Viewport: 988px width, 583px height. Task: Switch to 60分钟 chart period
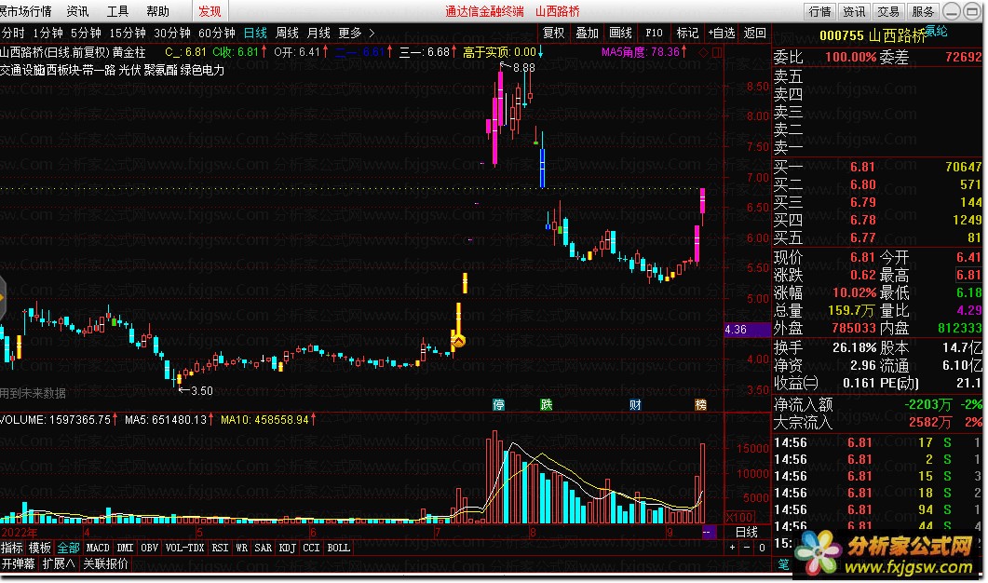(x=217, y=33)
